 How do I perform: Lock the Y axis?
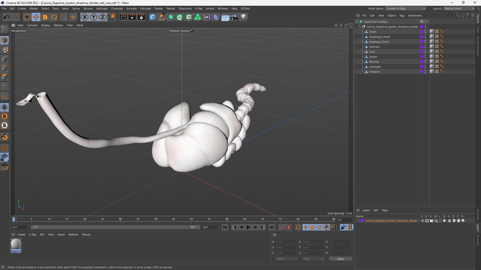(x=94, y=17)
